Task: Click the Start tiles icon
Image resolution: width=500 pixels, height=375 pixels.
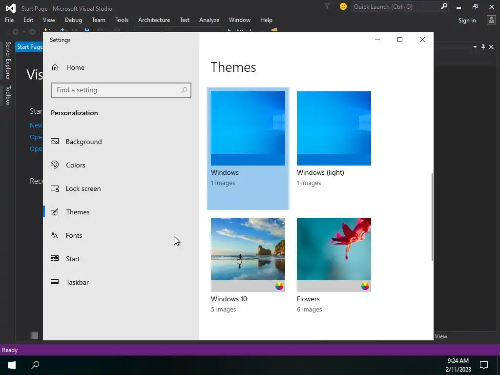Action: (55, 258)
